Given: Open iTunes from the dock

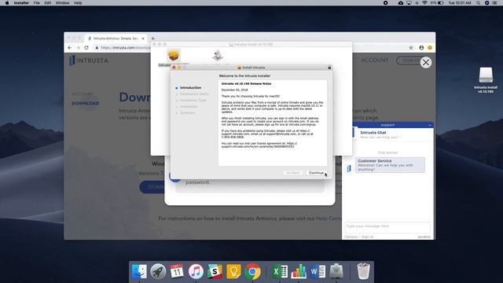Looking at the screenshot, I should point(196,272).
